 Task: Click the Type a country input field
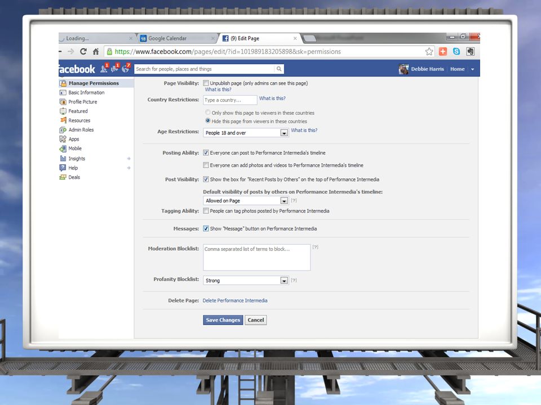(230, 100)
